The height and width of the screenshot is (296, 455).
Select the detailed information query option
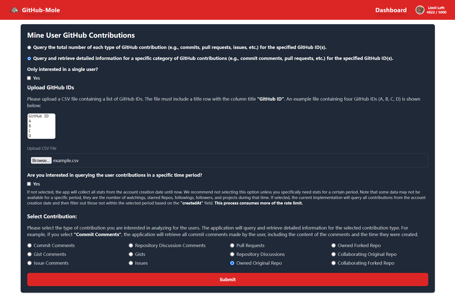(29, 59)
